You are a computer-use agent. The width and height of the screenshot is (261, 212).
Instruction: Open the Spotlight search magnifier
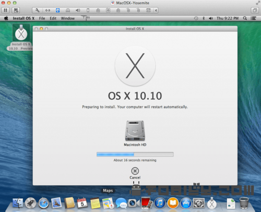point(245,18)
